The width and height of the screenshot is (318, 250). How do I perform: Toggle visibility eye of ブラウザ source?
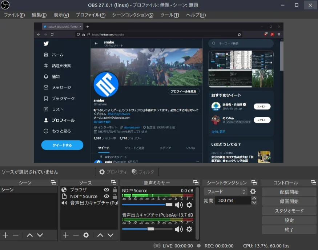(x=106, y=190)
